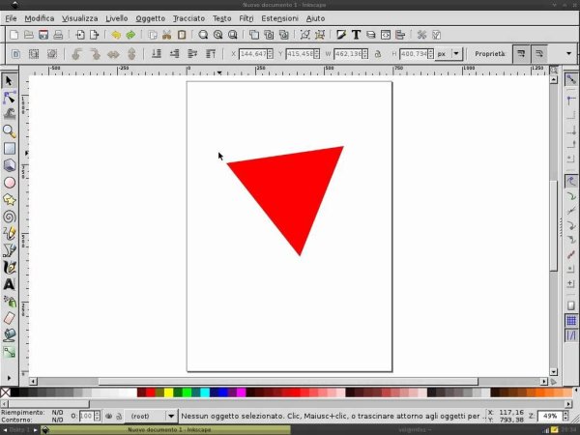Select the Star polygon tool
Screen dimensions: 580x435
pos(9,200)
